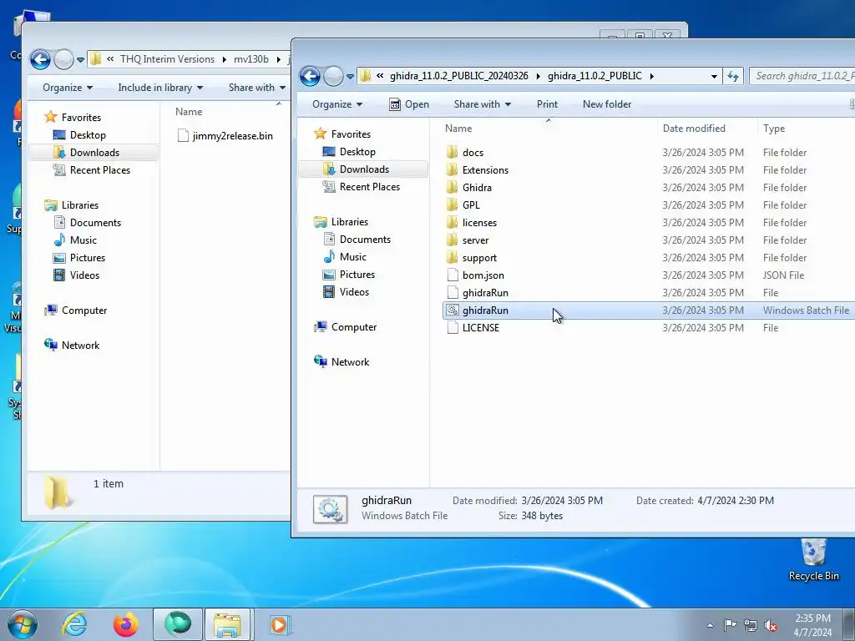The width and height of the screenshot is (855, 641).
Task: Open Windows Media Player from taskbar
Action: click(279, 624)
